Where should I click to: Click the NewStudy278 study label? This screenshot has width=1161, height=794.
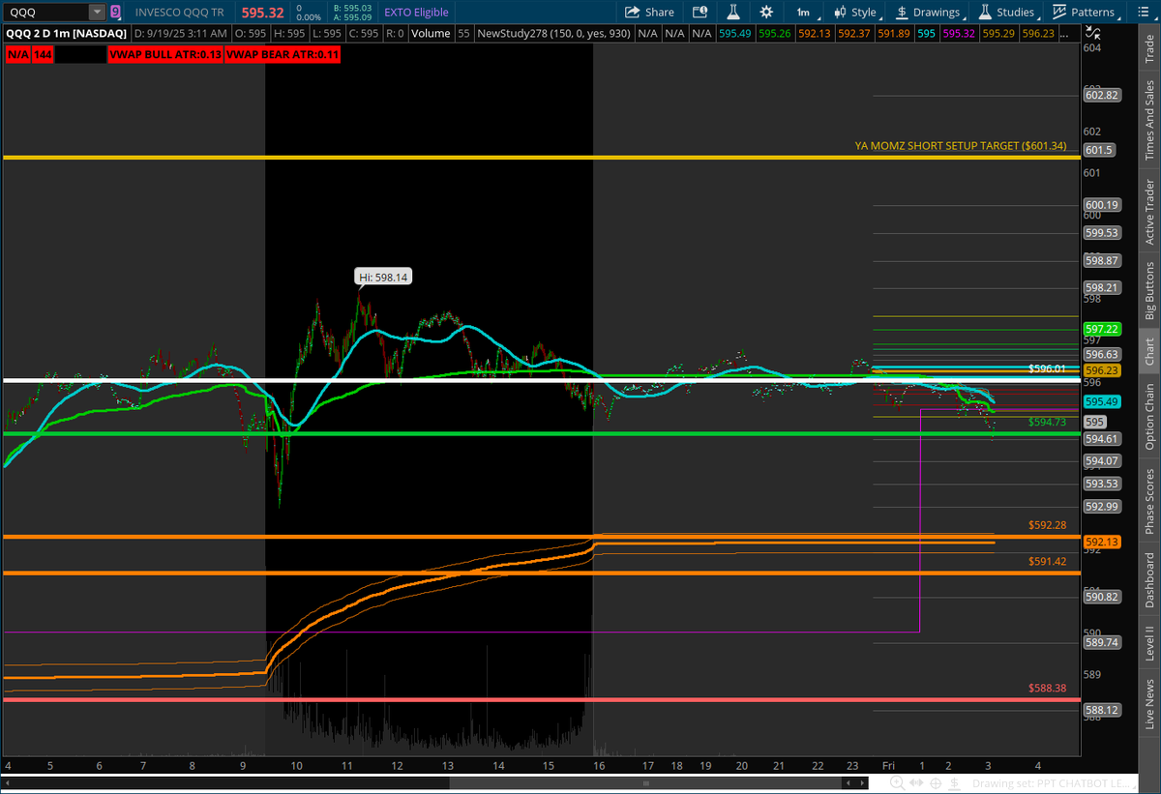pyautogui.click(x=554, y=33)
